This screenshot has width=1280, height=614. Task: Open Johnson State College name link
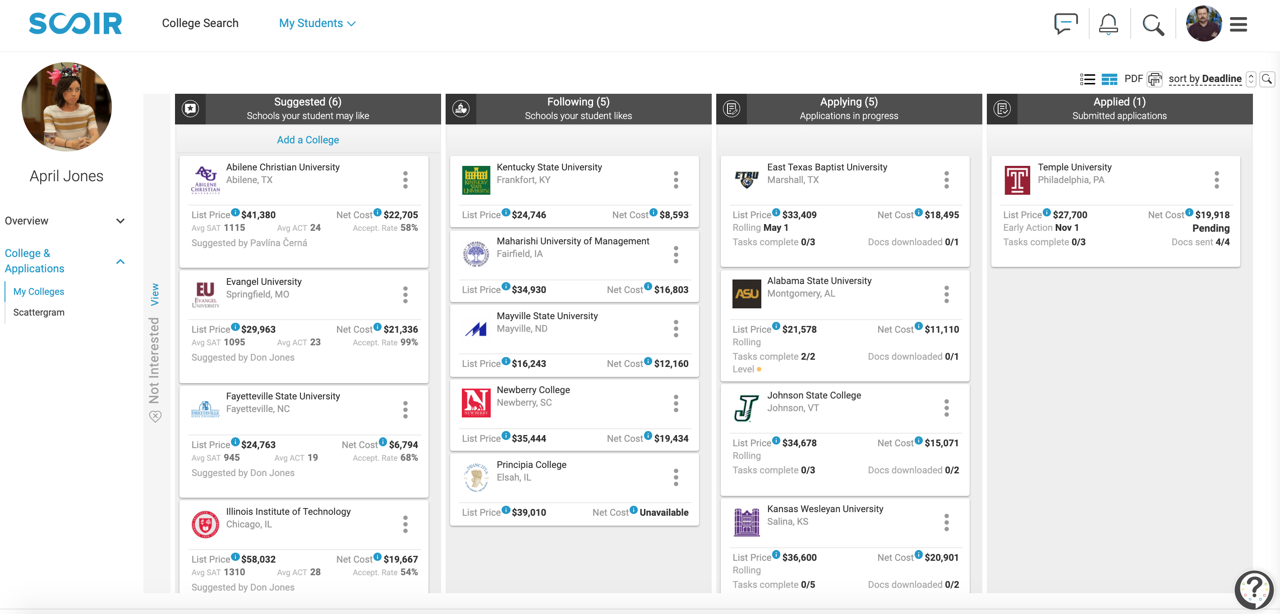click(x=814, y=395)
